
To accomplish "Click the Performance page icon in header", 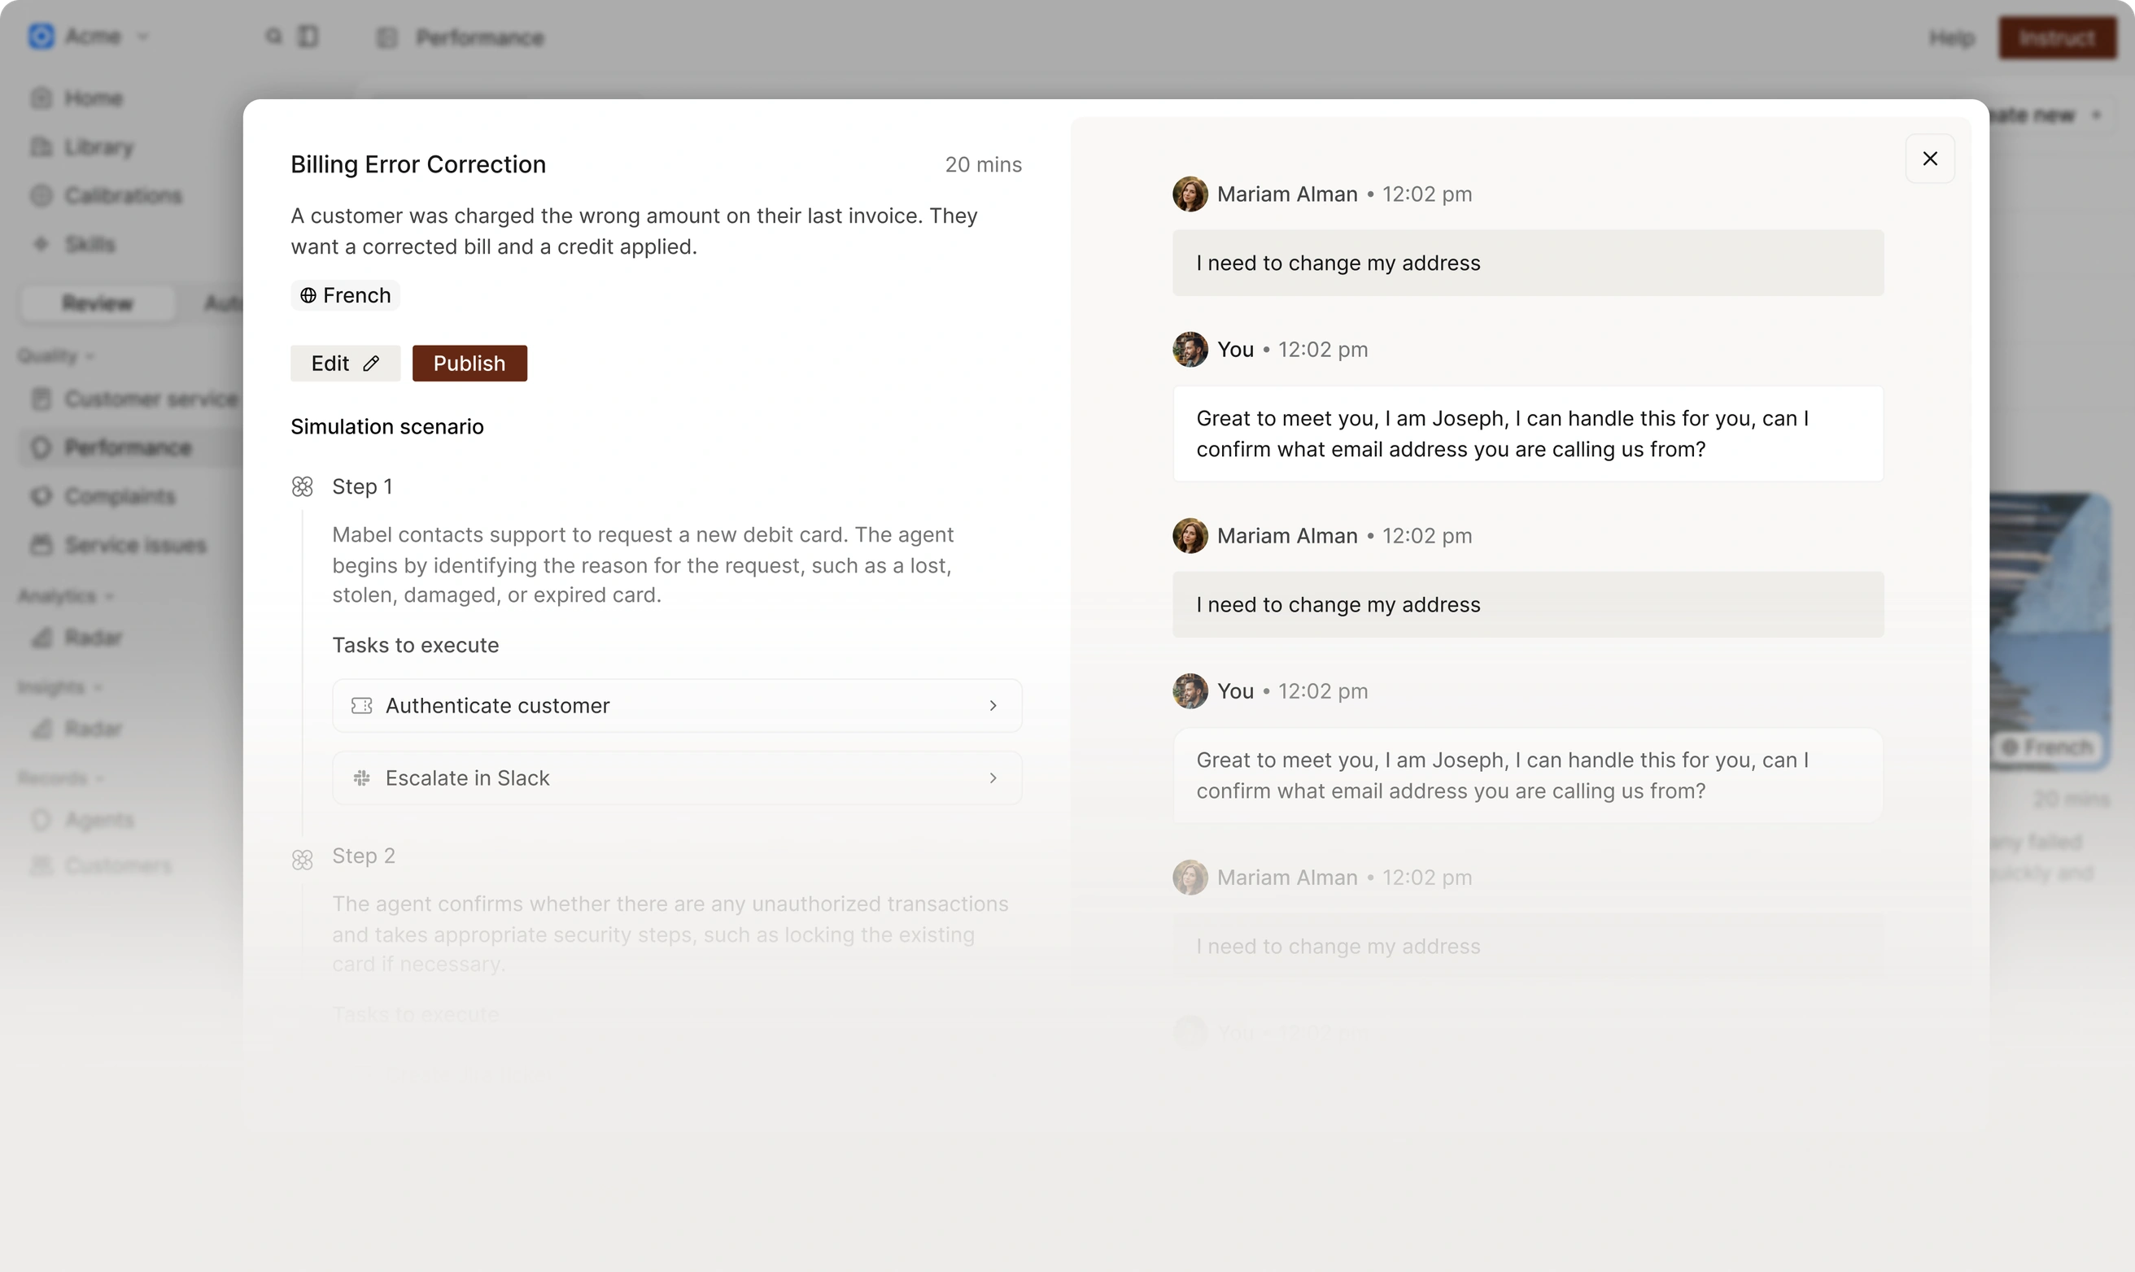I will (x=386, y=37).
